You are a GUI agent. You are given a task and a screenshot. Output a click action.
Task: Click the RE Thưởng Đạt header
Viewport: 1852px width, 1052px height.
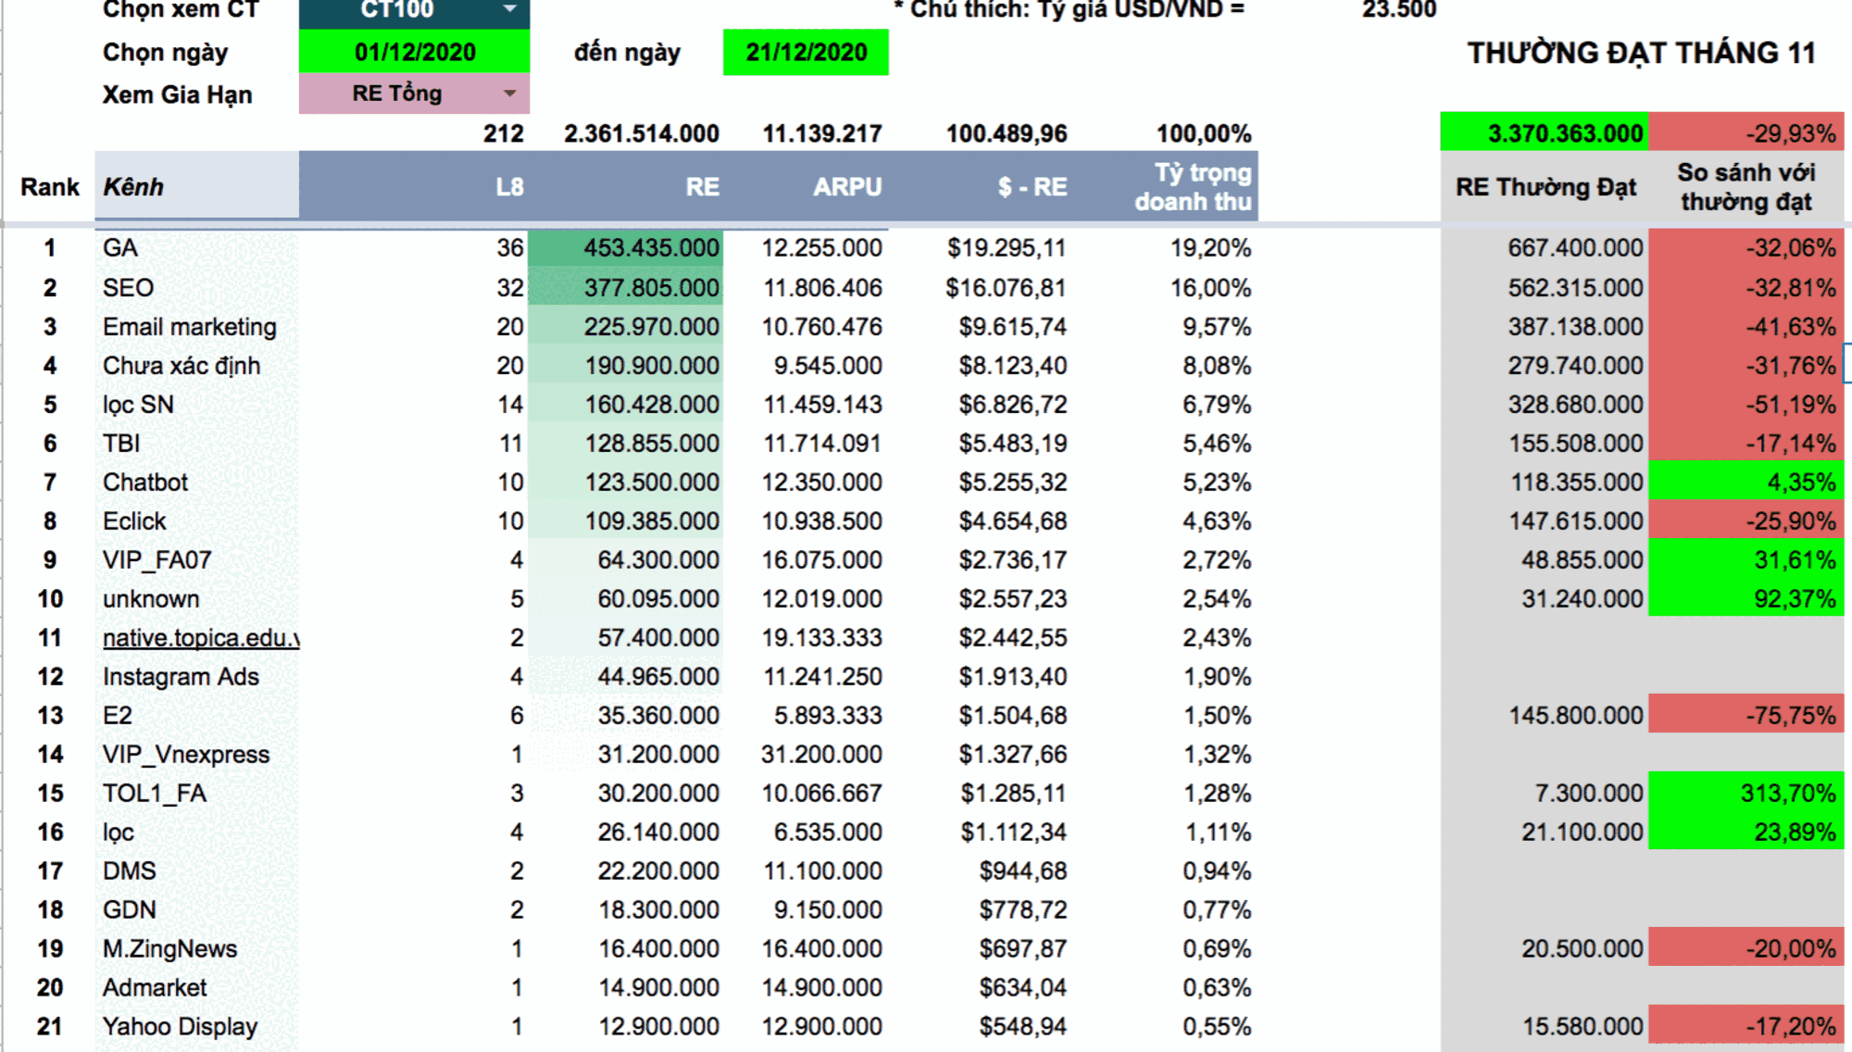tap(1545, 187)
